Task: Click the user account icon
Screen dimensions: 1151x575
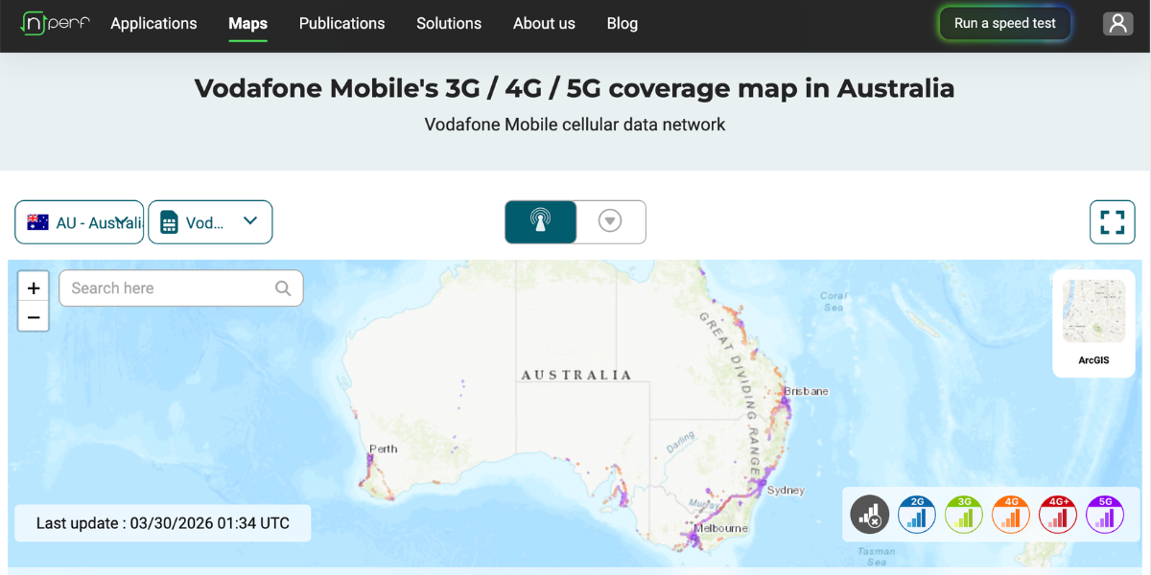Action: point(1117,23)
